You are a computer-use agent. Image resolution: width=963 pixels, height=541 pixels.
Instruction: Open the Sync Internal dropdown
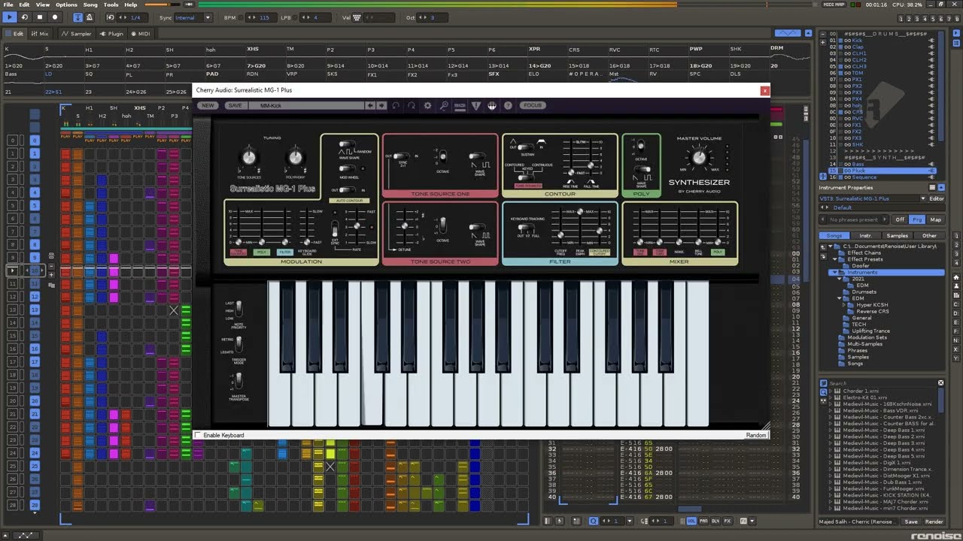pyautogui.click(x=193, y=17)
